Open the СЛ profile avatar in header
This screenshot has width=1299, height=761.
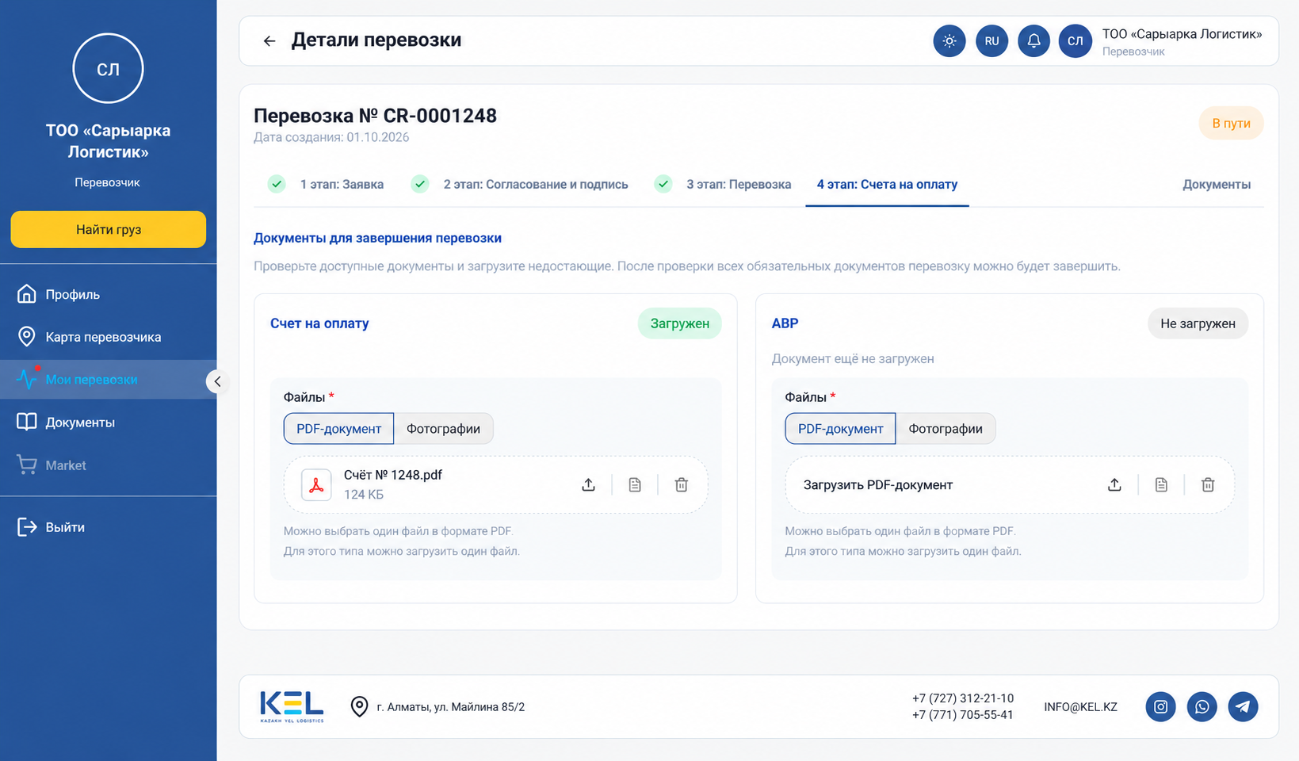coord(1075,41)
